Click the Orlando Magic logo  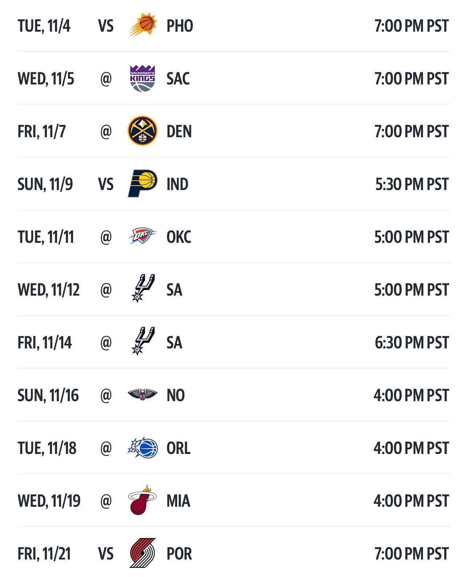tap(143, 448)
